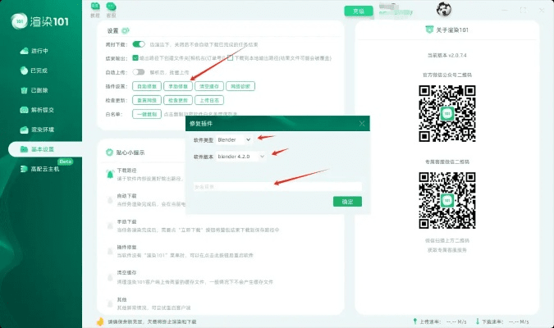554x328 pixels.
Task: Click the 已删除 trash icon
Action: (24, 90)
